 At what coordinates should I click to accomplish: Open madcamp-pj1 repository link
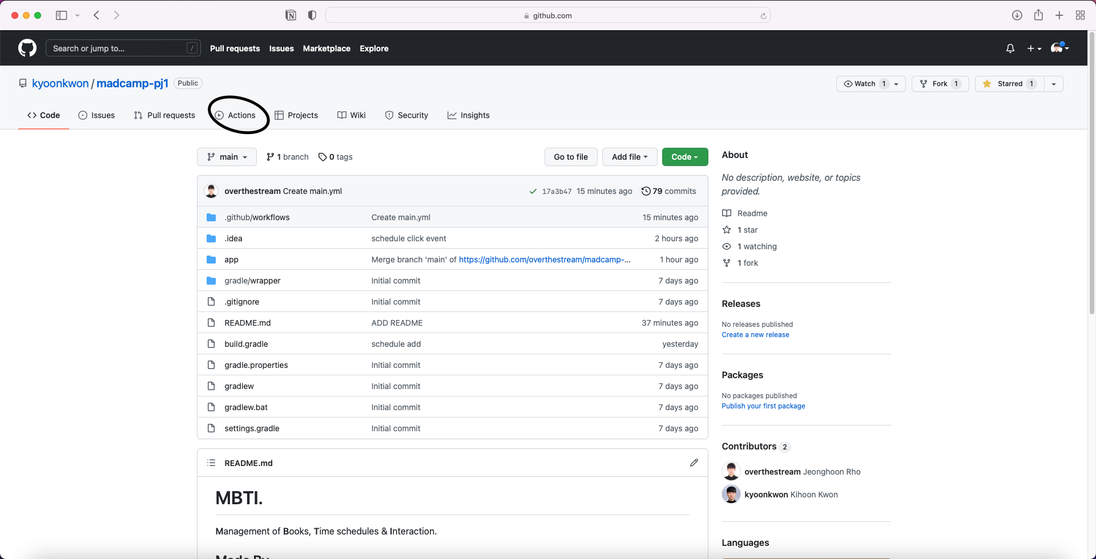[x=132, y=83]
